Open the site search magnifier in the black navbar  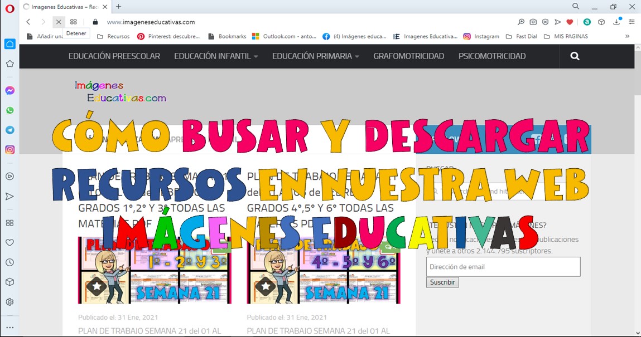(575, 56)
